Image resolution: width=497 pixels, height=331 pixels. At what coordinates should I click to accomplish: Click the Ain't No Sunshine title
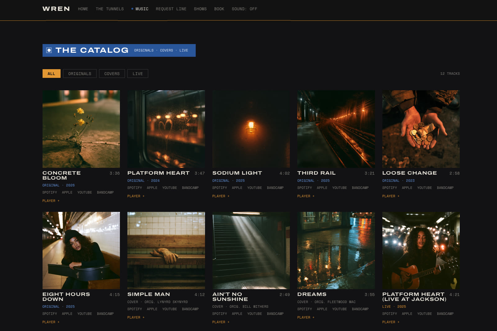pyautogui.click(x=230, y=297)
